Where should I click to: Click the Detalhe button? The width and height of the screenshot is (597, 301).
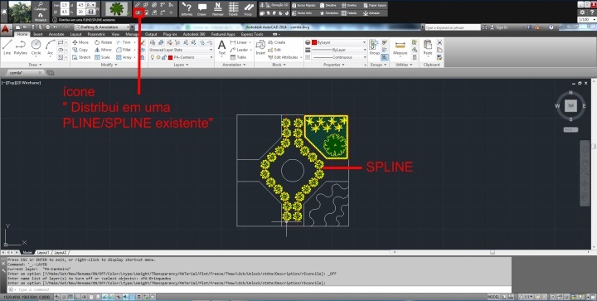328,5
